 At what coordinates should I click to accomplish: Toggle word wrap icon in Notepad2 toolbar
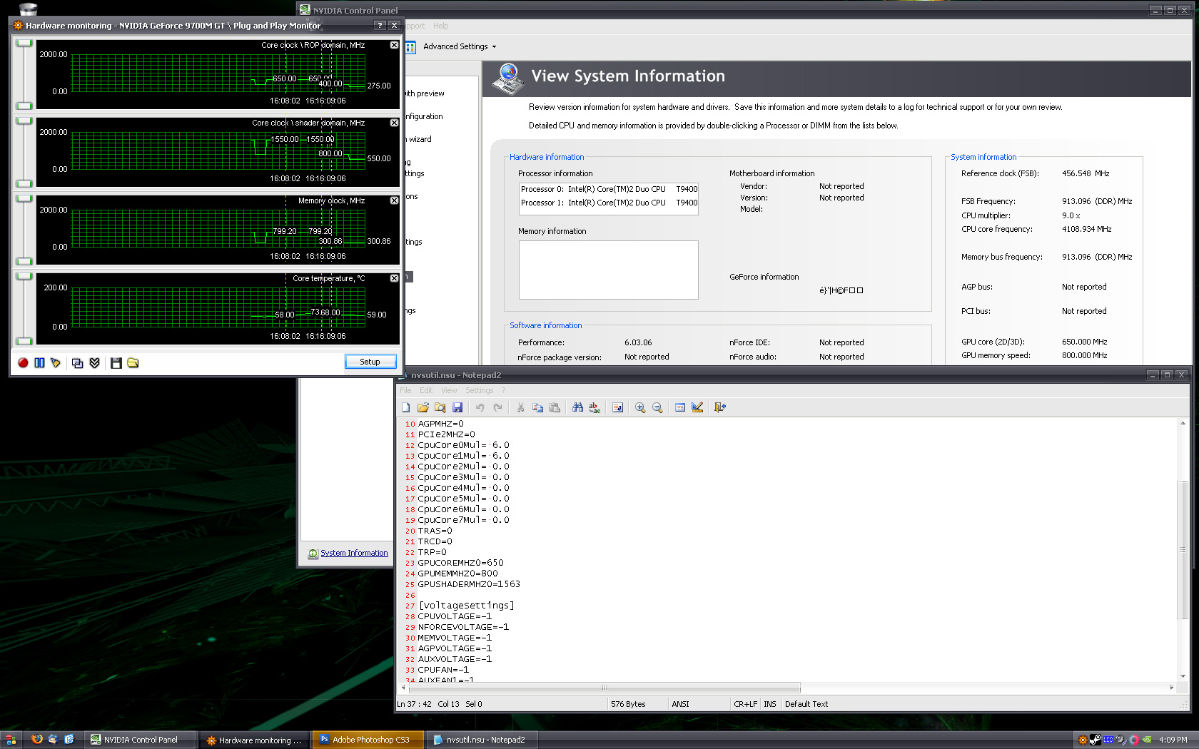click(617, 407)
